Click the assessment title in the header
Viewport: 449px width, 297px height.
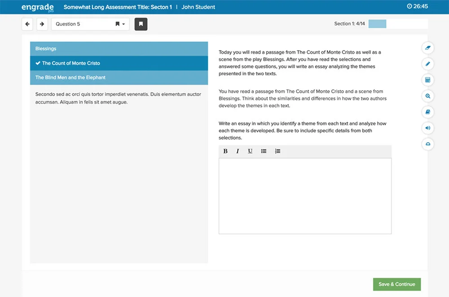coord(118,7)
